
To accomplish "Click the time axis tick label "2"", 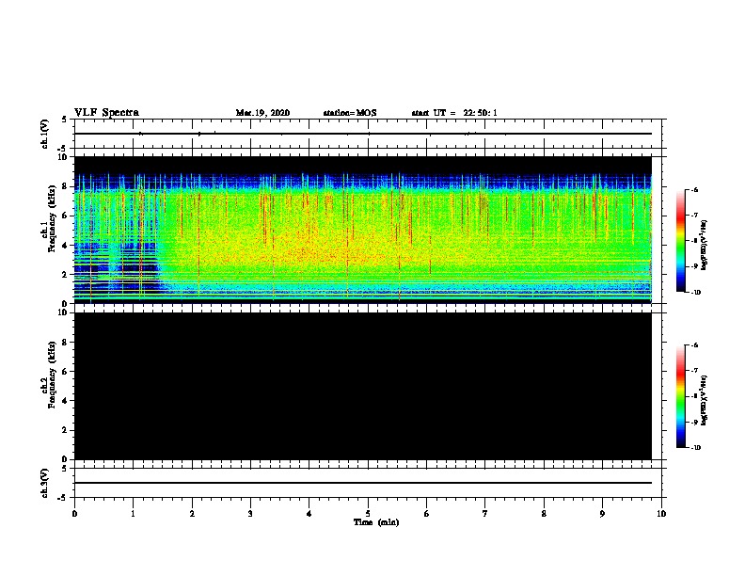I will (x=192, y=513).
